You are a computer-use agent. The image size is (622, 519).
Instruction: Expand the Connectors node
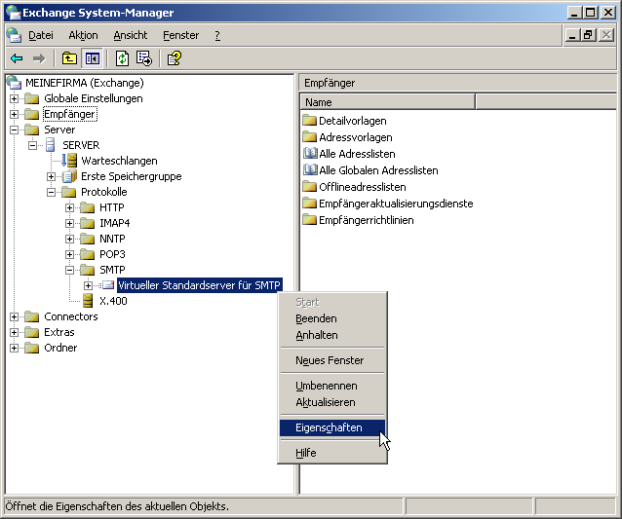[x=14, y=316]
